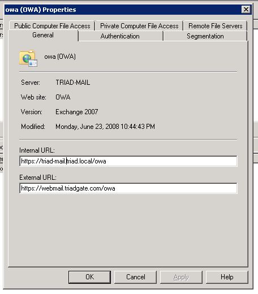Image resolution: width=258 pixels, height=294 pixels.
Task: Click the Cancel button
Action: [135, 277]
